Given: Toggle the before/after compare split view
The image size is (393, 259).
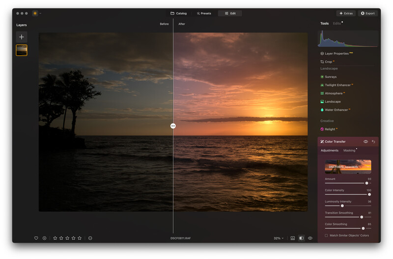Looking at the screenshot, I should [302, 238].
